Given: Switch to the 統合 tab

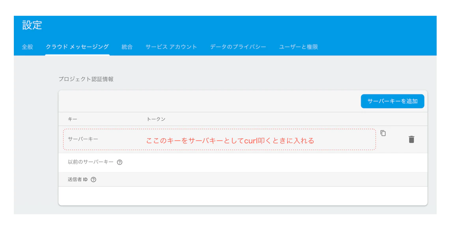Looking at the screenshot, I should point(127,47).
